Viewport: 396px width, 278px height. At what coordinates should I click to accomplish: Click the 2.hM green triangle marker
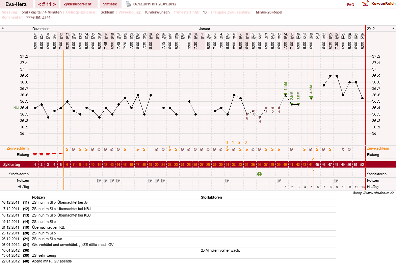292,104
